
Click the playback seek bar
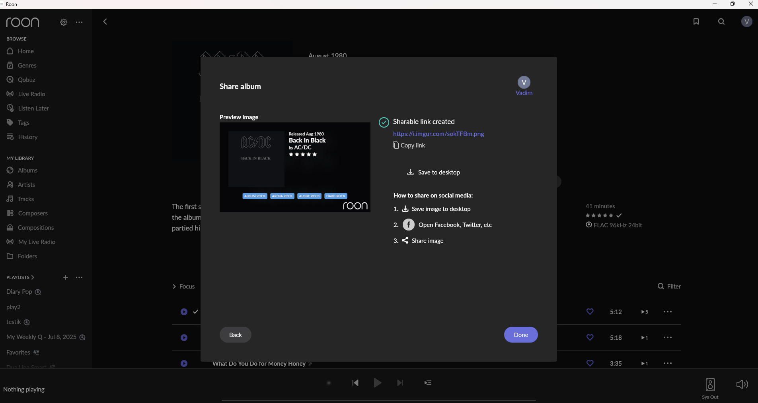tap(378, 400)
